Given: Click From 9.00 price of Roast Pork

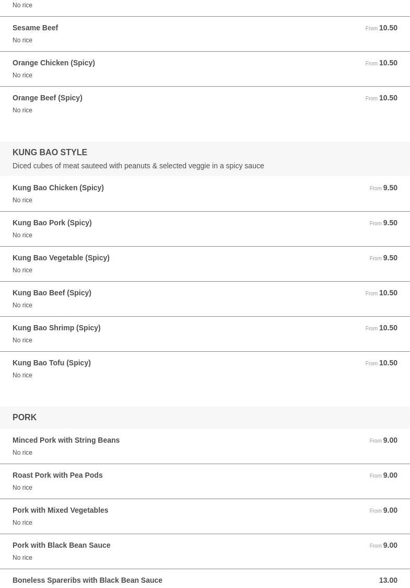Looking at the screenshot, I should [x=383, y=475].
